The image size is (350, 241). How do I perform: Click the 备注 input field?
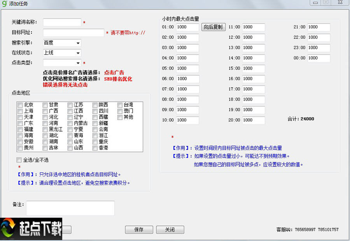point(70,208)
